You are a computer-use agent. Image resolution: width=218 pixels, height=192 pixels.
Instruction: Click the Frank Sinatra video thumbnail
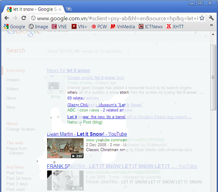tap(65, 180)
